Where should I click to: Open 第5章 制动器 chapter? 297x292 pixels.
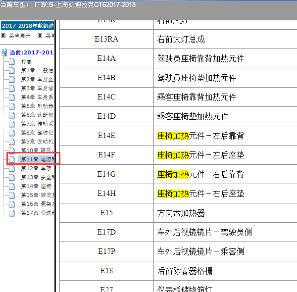point(37,106)
